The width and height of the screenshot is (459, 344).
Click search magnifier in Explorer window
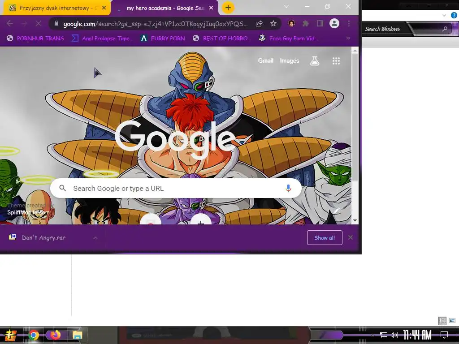445,29
